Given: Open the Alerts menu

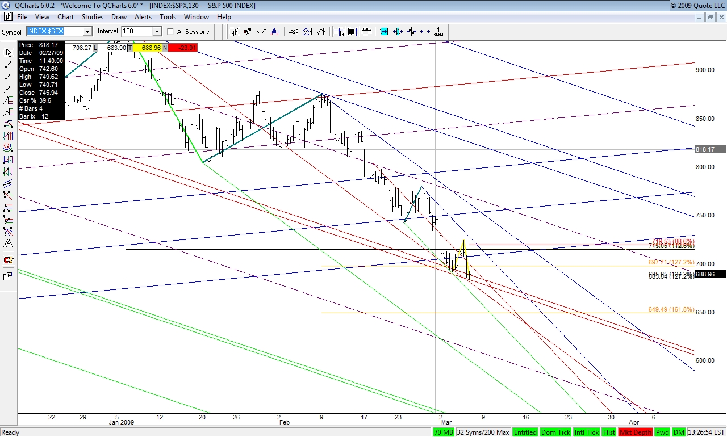Looking at the screenshot, I should click(x=143, y=17).
